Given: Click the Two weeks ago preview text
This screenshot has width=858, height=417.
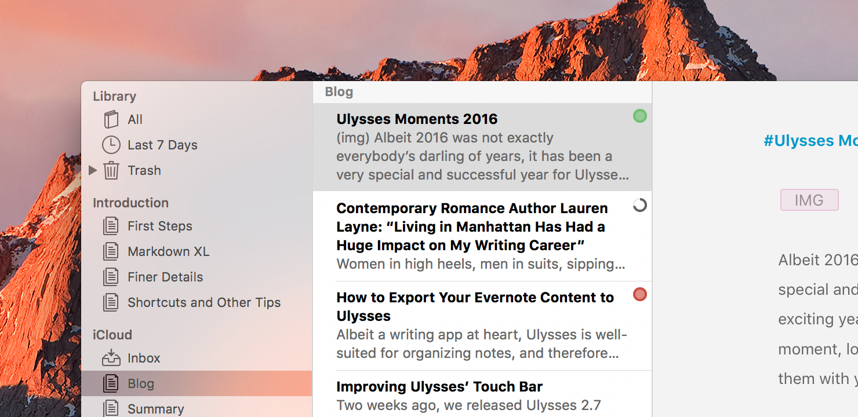Looking at the screenshot, I should pyautogui.click(x=468, y=405).
